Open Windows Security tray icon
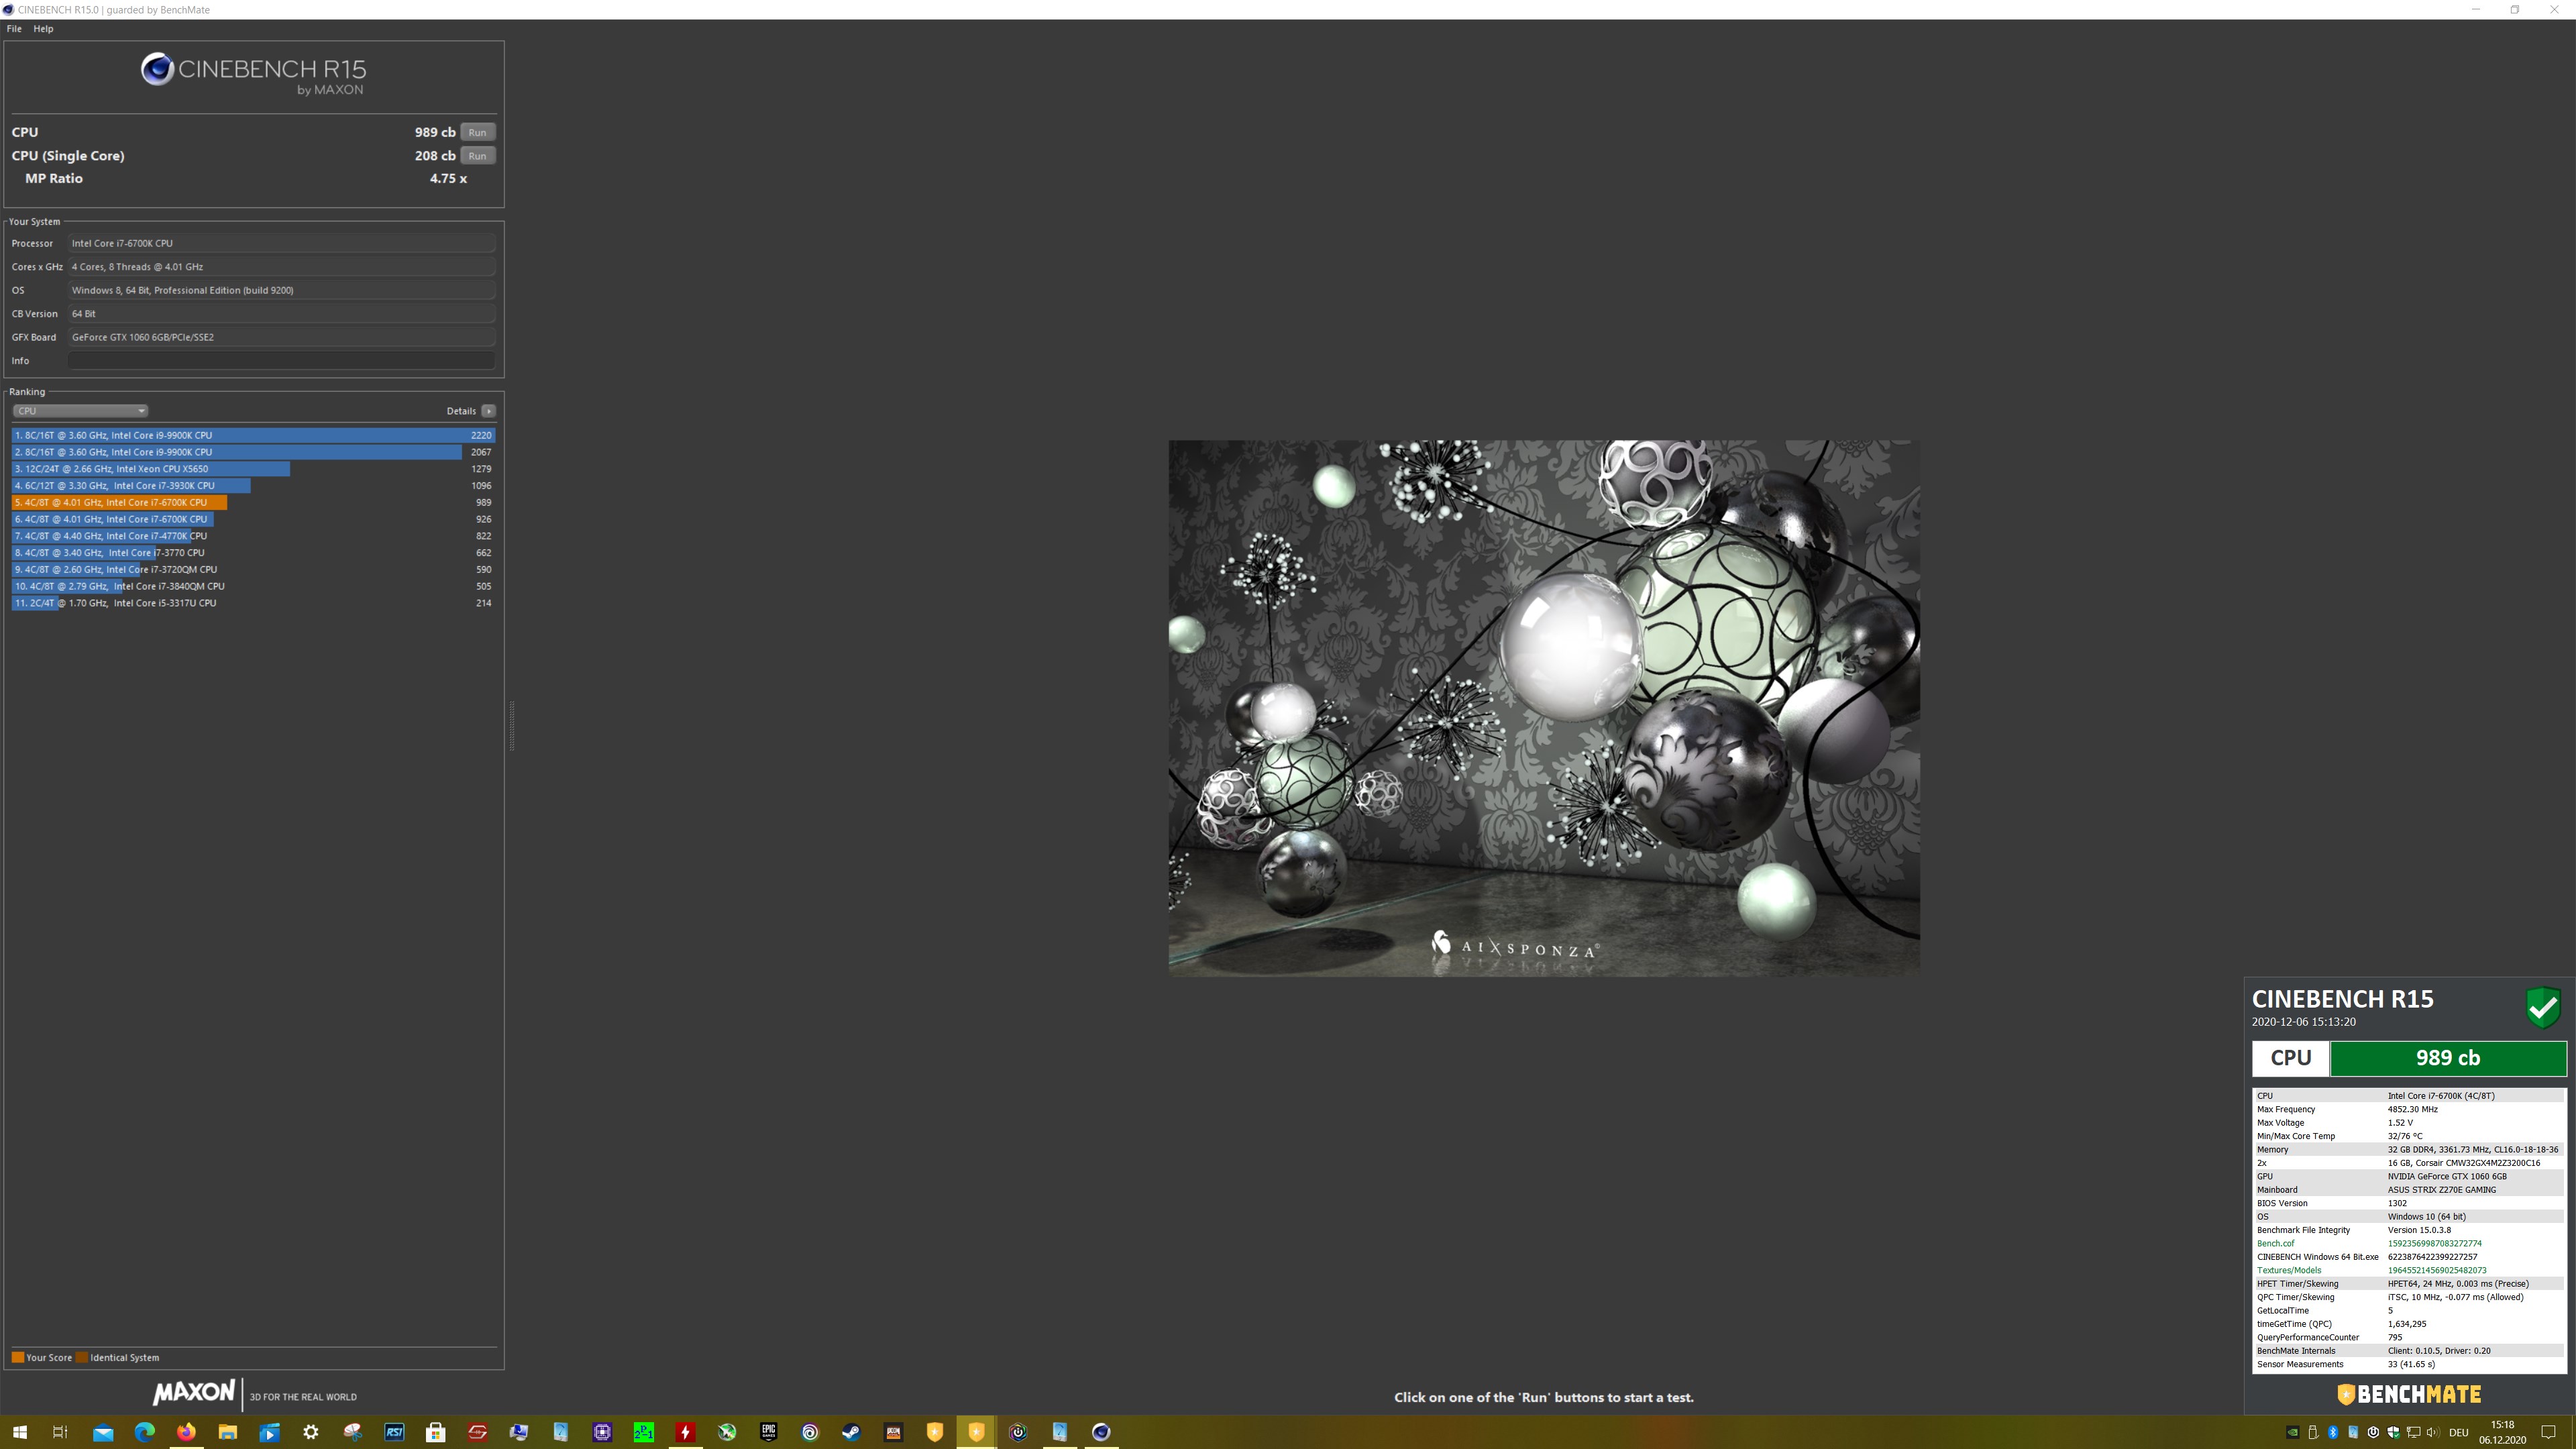 2394,1432
